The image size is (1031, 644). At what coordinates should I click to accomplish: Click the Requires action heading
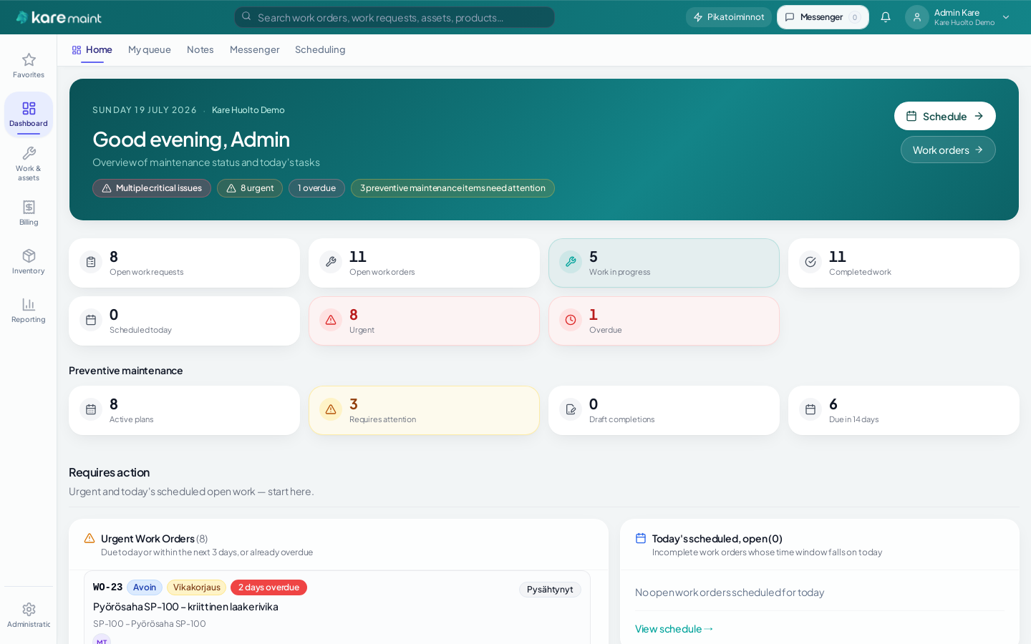pyautogui.click(x=110, y=472)
